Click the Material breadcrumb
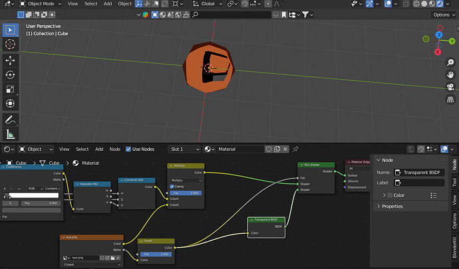The image size is (459, 269). point(86,163)
